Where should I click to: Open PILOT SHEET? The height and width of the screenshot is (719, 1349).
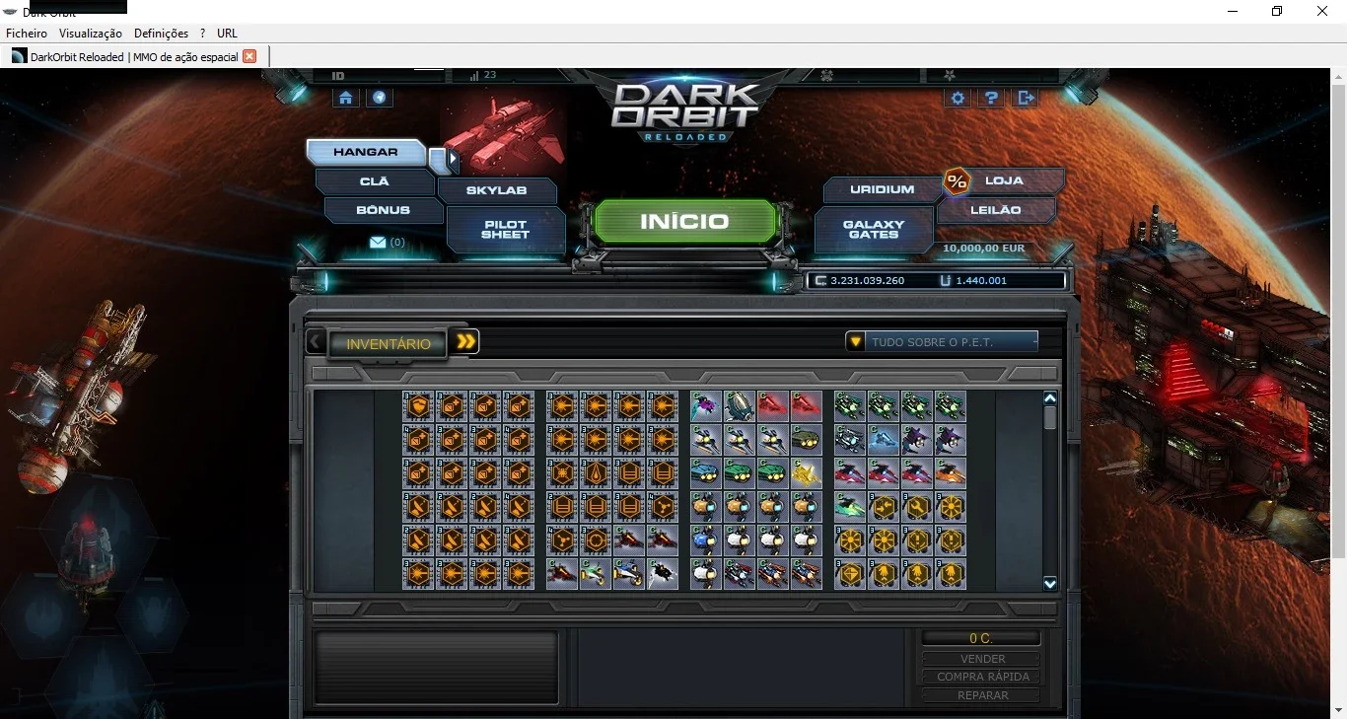(x=505, y=229)
